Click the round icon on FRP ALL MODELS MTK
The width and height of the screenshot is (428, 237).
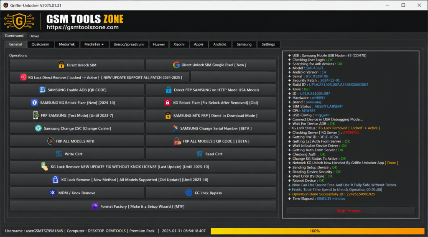(51, 141)
